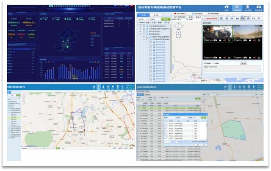Click person icon in track map window header
The height and width of the screenshot is (171, 271).
[x=103, y=86]
